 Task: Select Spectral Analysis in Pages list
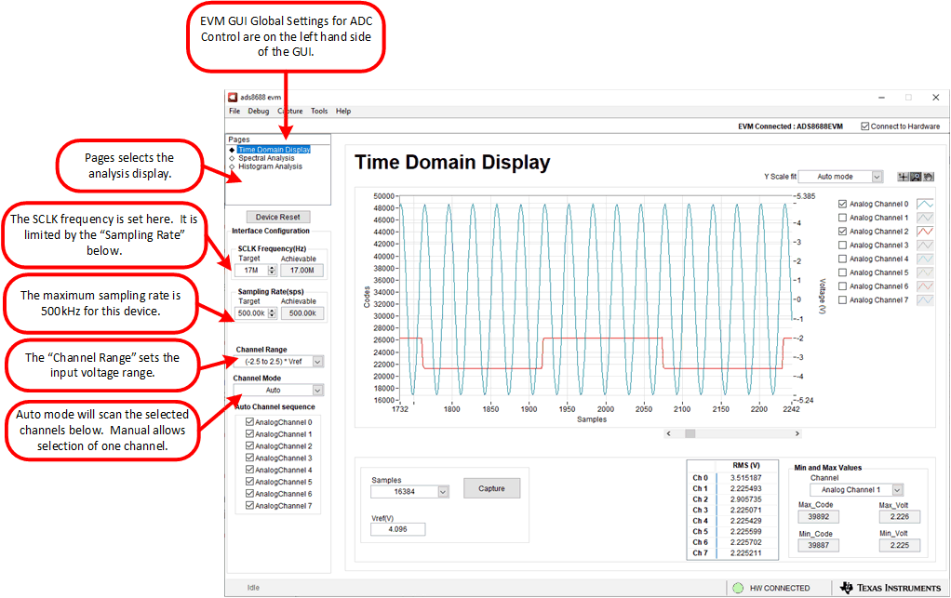[x=266, y=158]
